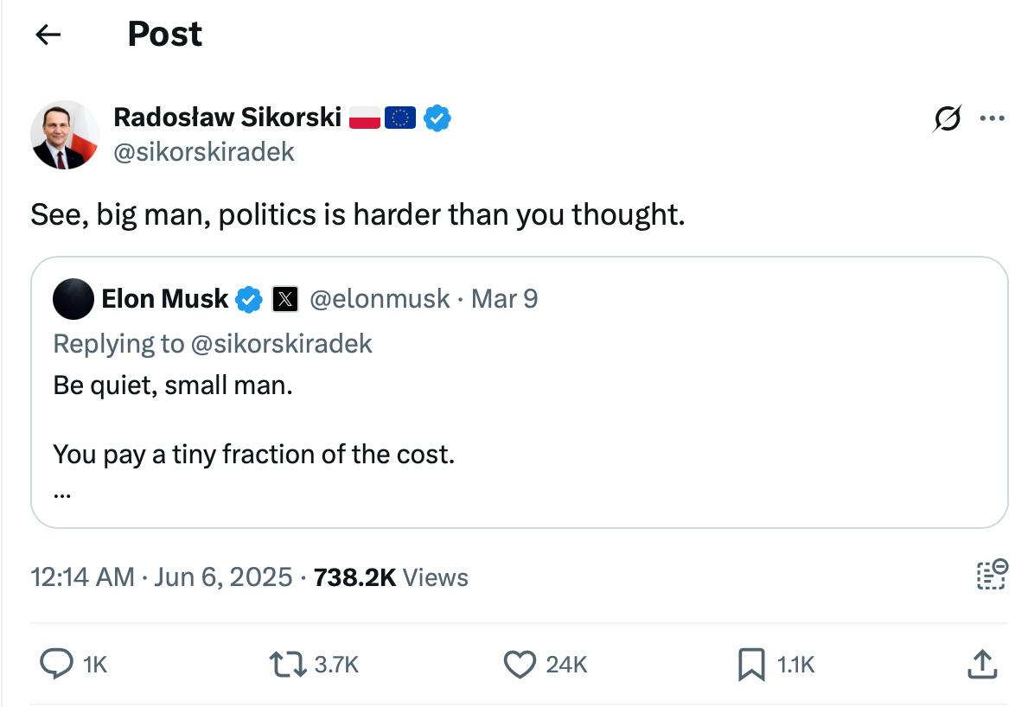
Task: Open Elon Musk's black avatar
Action: 73,299
